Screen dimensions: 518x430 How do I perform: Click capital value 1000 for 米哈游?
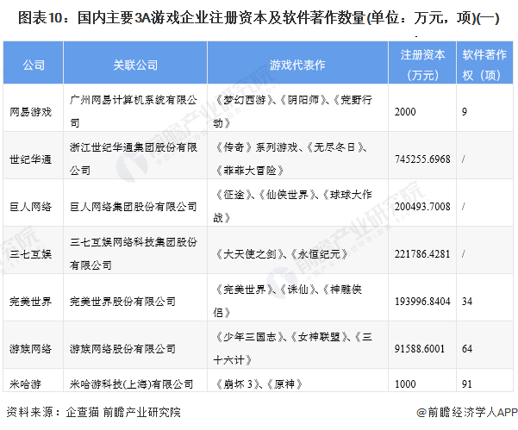pos(422,381)
